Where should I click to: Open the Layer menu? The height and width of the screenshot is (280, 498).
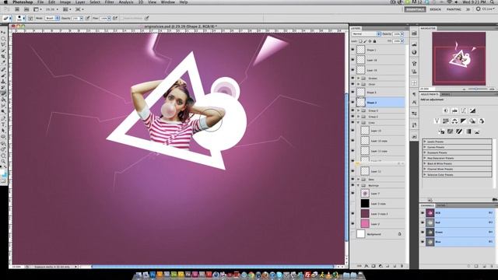click(x=80, y=2)
